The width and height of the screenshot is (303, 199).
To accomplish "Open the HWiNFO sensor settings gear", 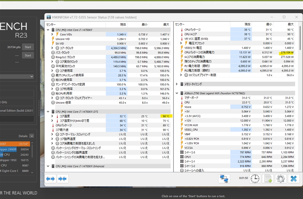I will [281, 179].
